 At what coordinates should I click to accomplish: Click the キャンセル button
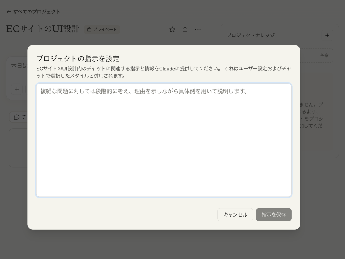tap(235, 214)
